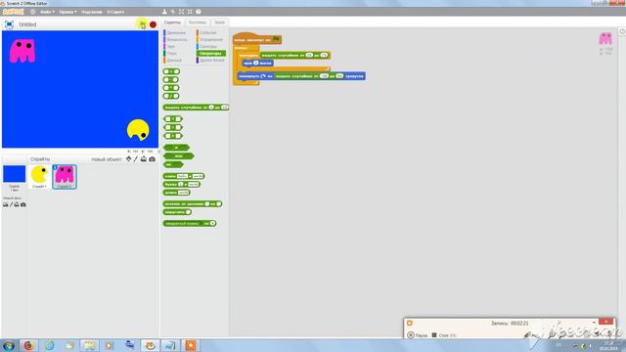626x352 pixels.
Task: Open the Edit menu
Action: pyautogui.click(x=67, y=12)
